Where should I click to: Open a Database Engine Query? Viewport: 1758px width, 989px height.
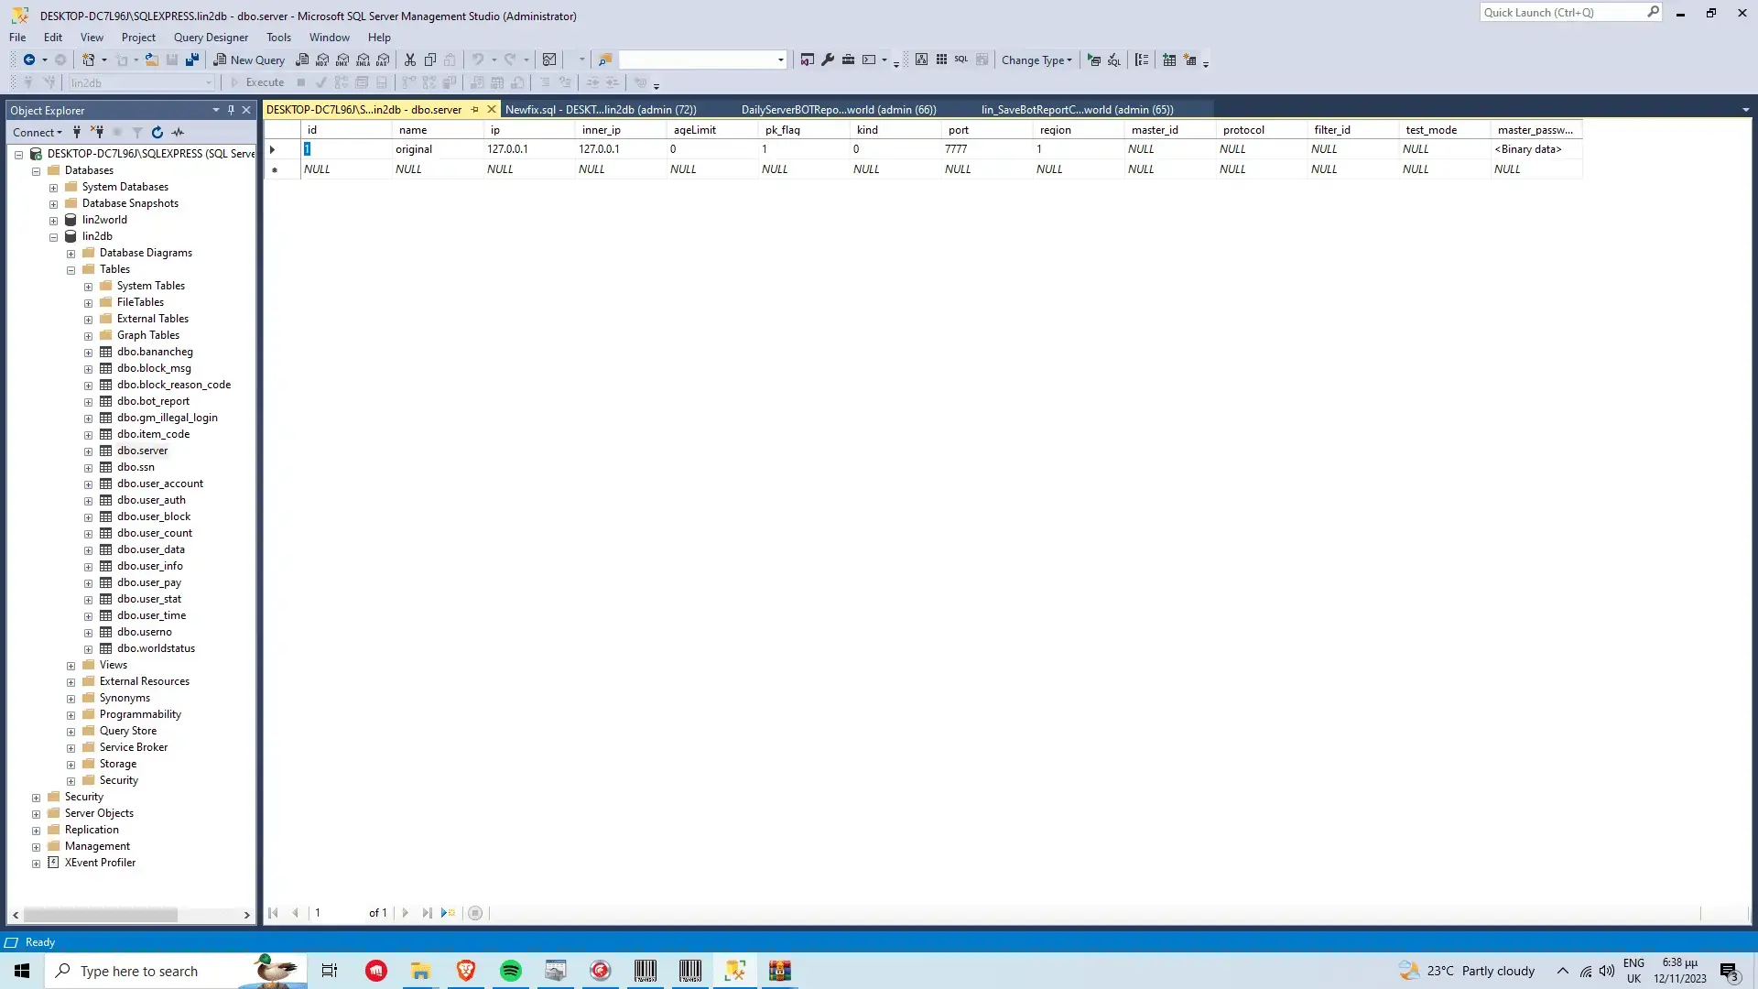click(x=302, y=60)
